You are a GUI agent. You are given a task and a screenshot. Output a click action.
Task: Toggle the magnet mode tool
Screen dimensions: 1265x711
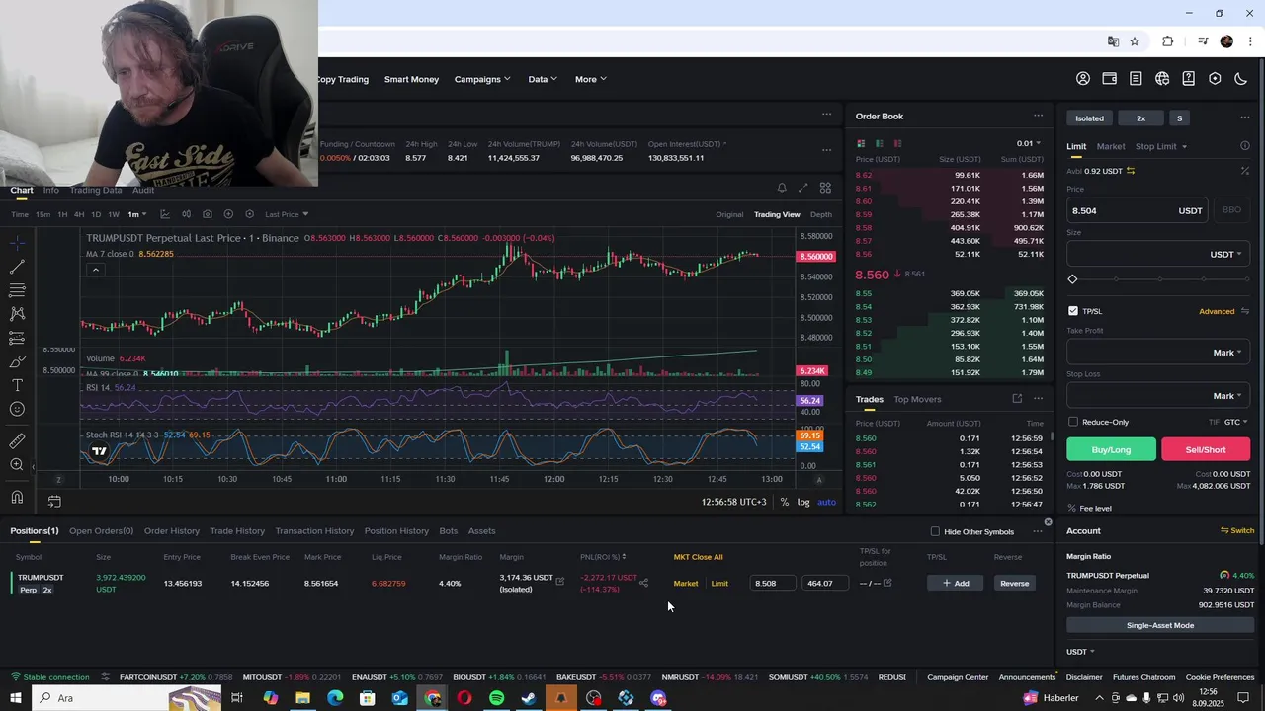[17, 497]
